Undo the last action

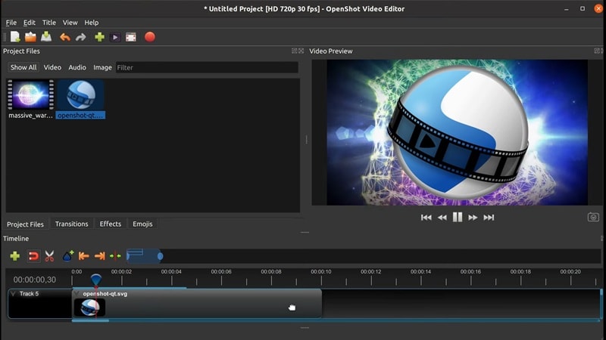click(65, 37)
